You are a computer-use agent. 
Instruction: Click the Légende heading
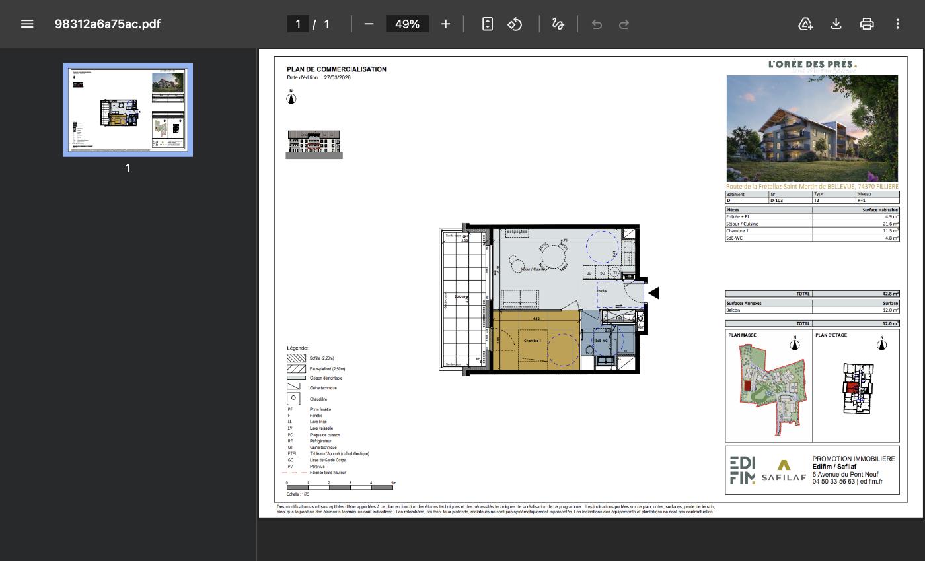tap(297, 348)
